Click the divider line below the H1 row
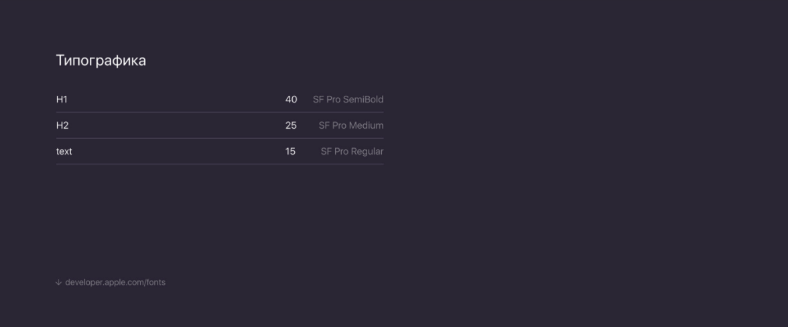This screenshot has width=788, height=327. tap(220, 113)
